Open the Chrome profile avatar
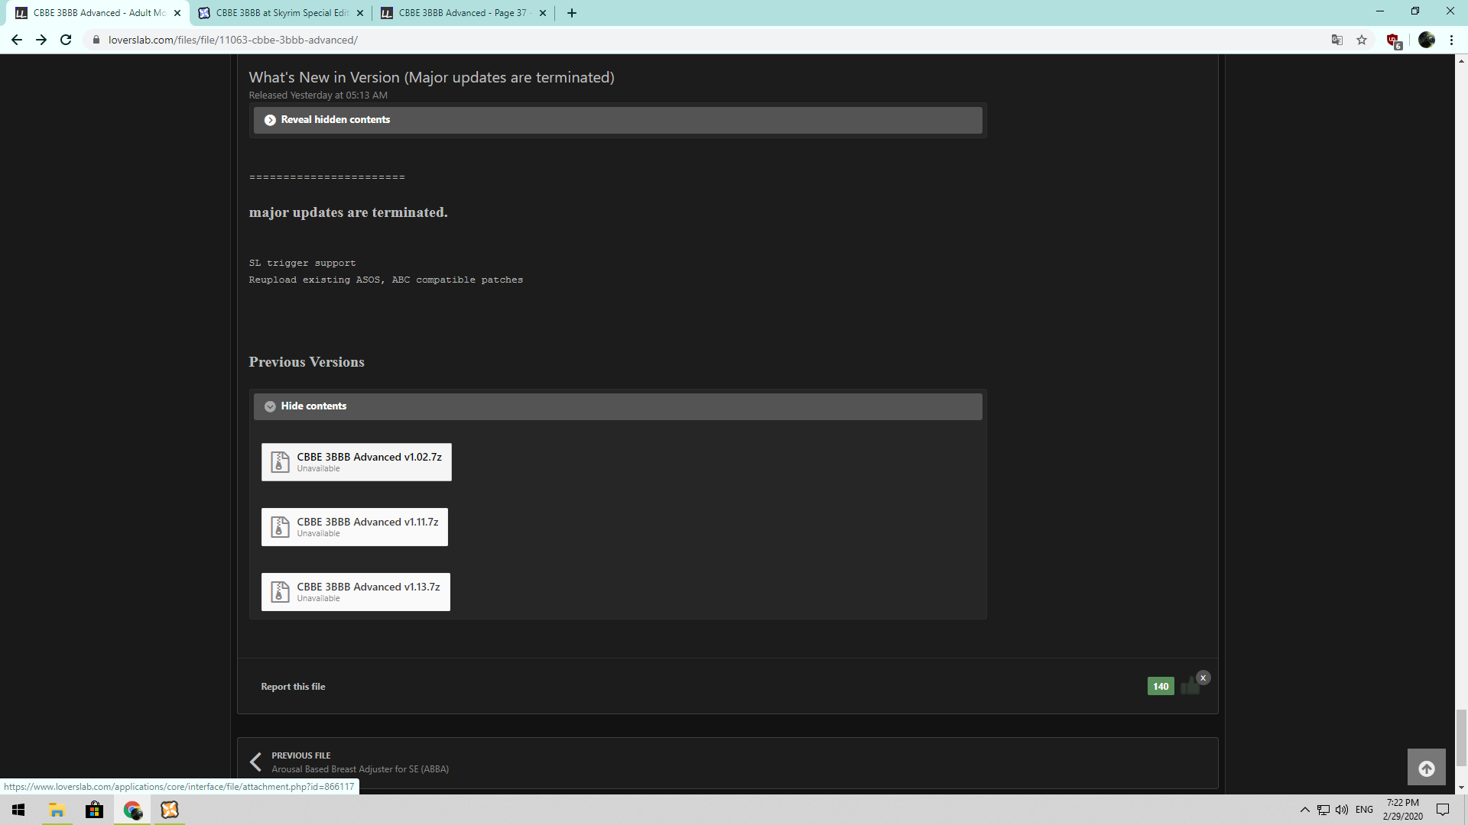The height and width of the screenshot is (825, 1468). [x=1427, y=40]
